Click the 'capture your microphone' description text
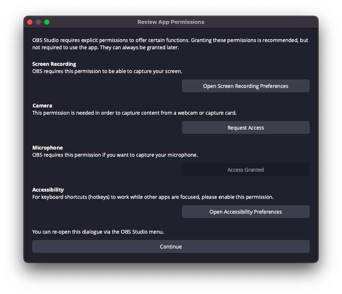Screen dimensions: 342x294 point(115,155)
